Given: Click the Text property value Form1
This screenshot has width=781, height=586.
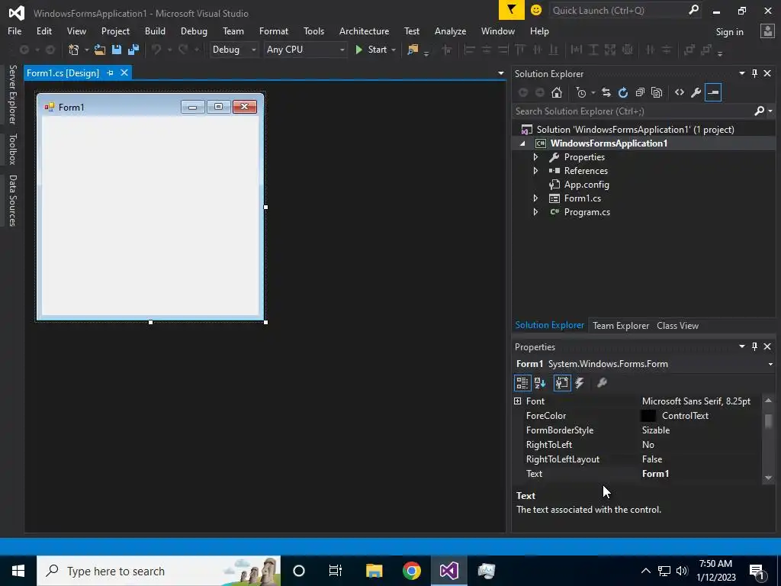Looking at the screenshot, I should 655,474.
